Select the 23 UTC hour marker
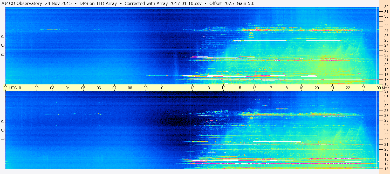390x174 pixels. point(364,88)
